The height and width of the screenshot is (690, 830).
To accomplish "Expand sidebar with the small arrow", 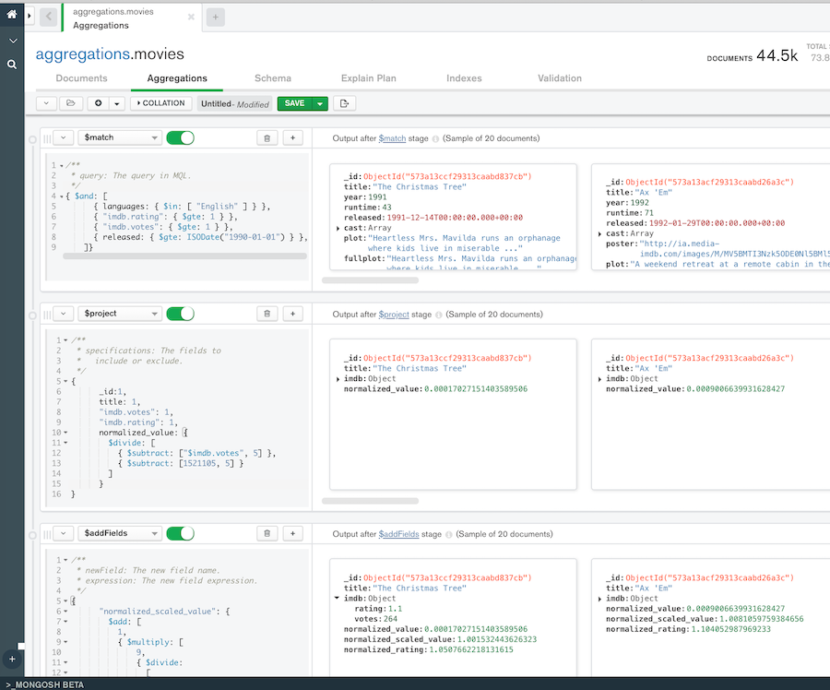I will (x=30, y=16).
